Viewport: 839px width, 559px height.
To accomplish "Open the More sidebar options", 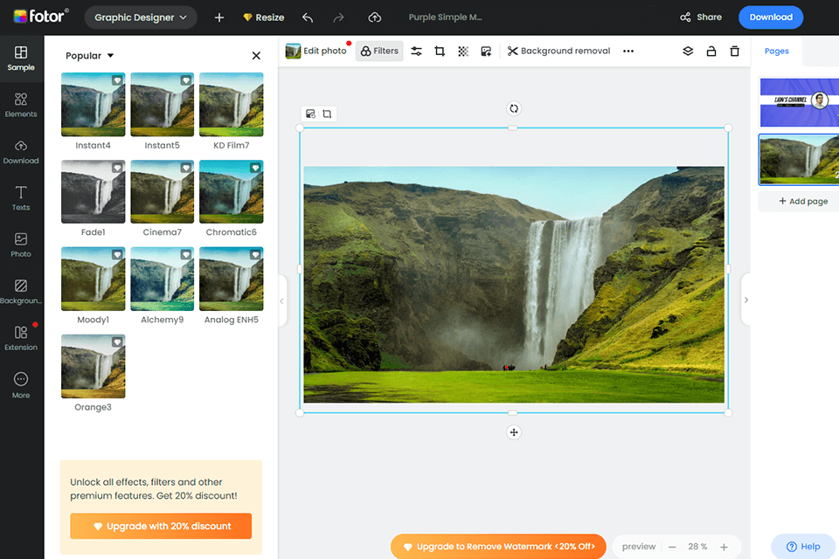I will coord(21,385).
